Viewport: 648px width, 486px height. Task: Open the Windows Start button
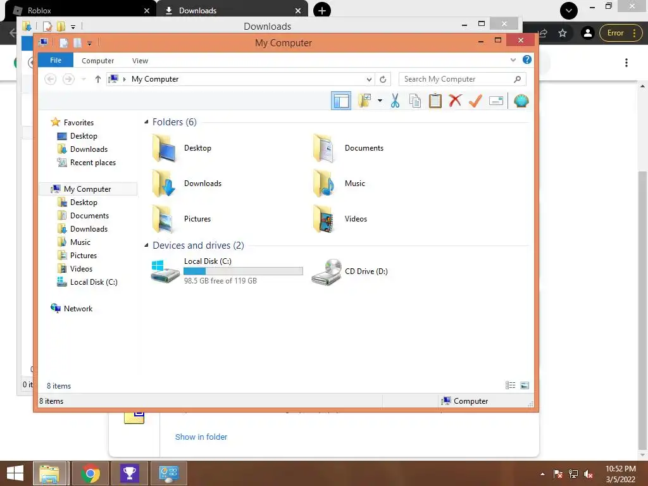[x=15, y=473]
